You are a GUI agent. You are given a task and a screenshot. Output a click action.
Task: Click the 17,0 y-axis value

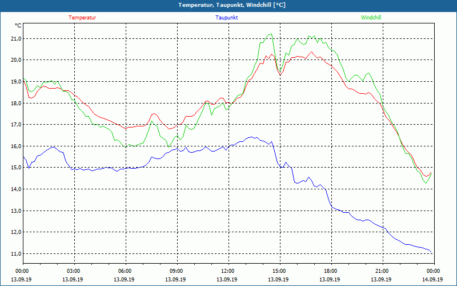tap(17, 125)
